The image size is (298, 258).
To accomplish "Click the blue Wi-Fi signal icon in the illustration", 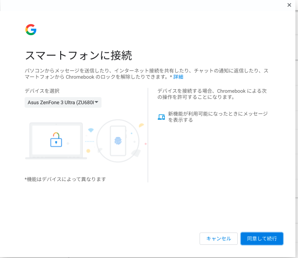I will point(91,130).
